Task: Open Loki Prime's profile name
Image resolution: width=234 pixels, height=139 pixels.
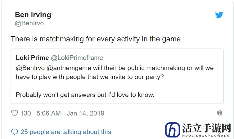Action: [x=32, y=58]
